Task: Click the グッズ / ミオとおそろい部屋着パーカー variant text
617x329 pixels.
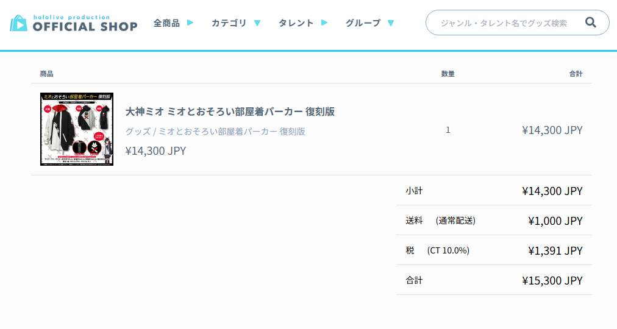Action: pos(215,131)
